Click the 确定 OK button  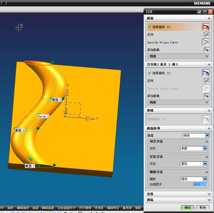(187, 208)
